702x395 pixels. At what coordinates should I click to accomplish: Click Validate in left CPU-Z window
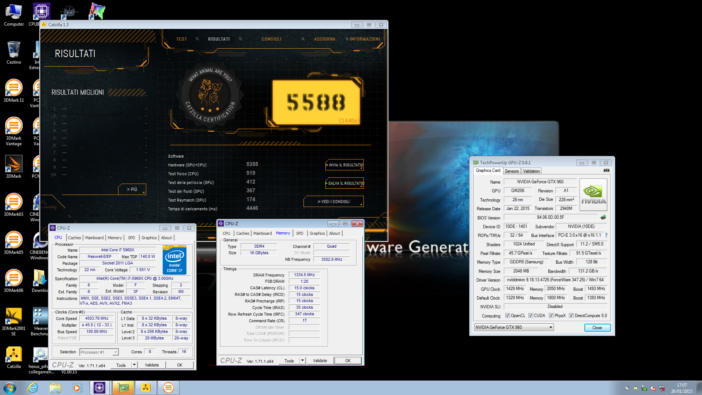coord(152,365)
